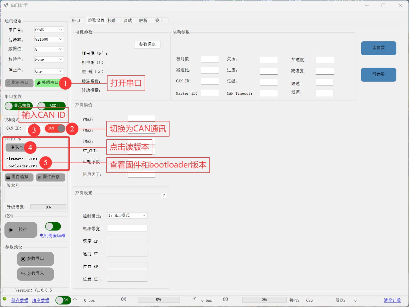This screenshot has width=409, height=307.
Task: Toggle the 显示接收 switch
Action: [18, 106]
